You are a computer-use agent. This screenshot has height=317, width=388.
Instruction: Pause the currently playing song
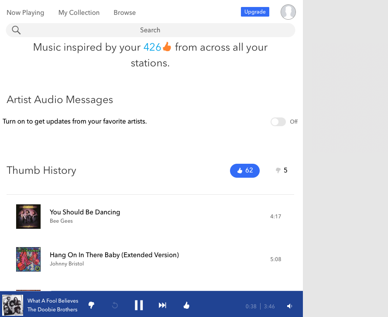(139, 305)
